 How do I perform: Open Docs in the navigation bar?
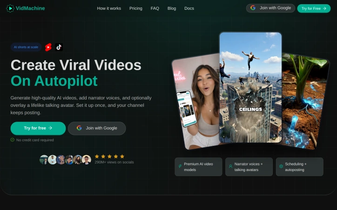coord(189,8)
